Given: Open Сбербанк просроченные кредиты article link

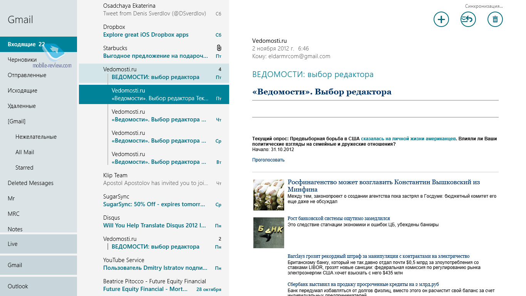Looking at the screenshot, I should [363, 284].
